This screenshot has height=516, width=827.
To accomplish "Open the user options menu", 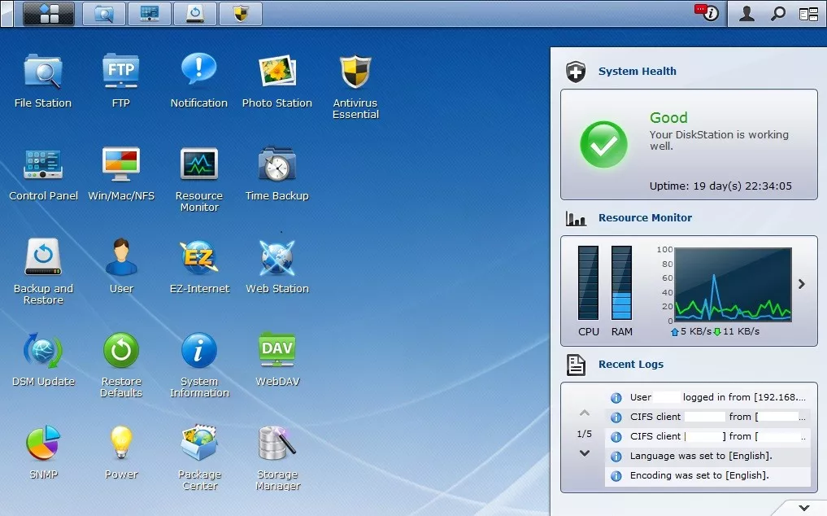I will [746, 14].
